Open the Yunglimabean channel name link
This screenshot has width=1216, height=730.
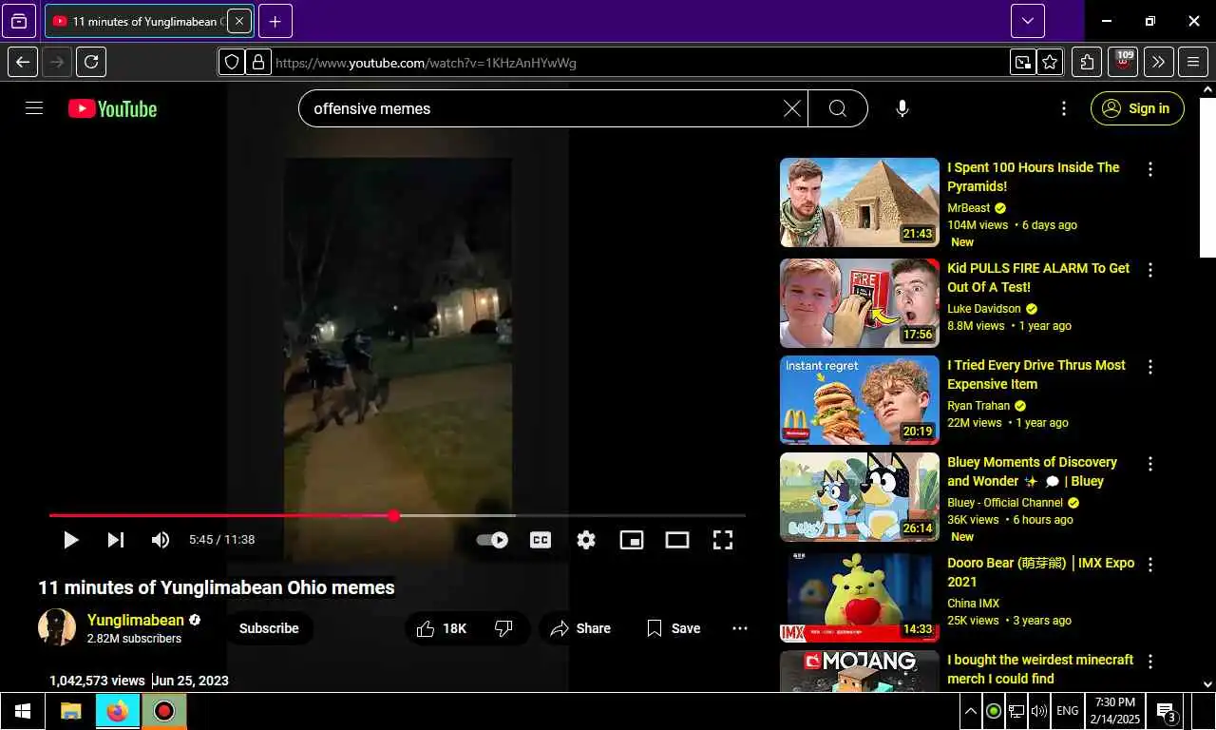(x=136, y=620)
